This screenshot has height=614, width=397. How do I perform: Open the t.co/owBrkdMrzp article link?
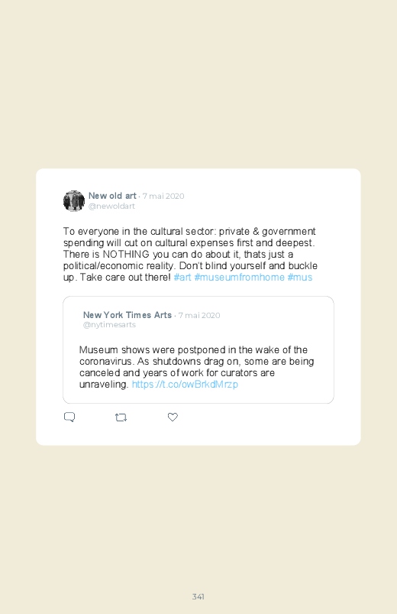tap(185, 384)
